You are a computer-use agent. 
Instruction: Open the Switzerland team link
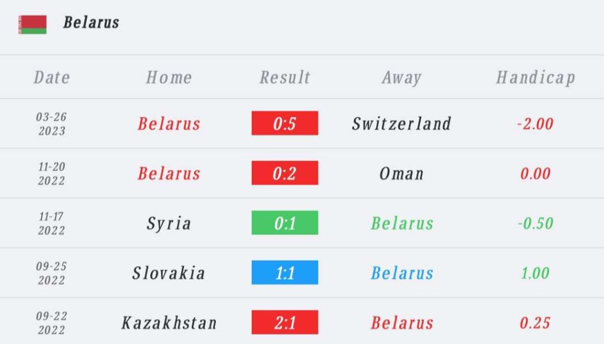point(401,124)
